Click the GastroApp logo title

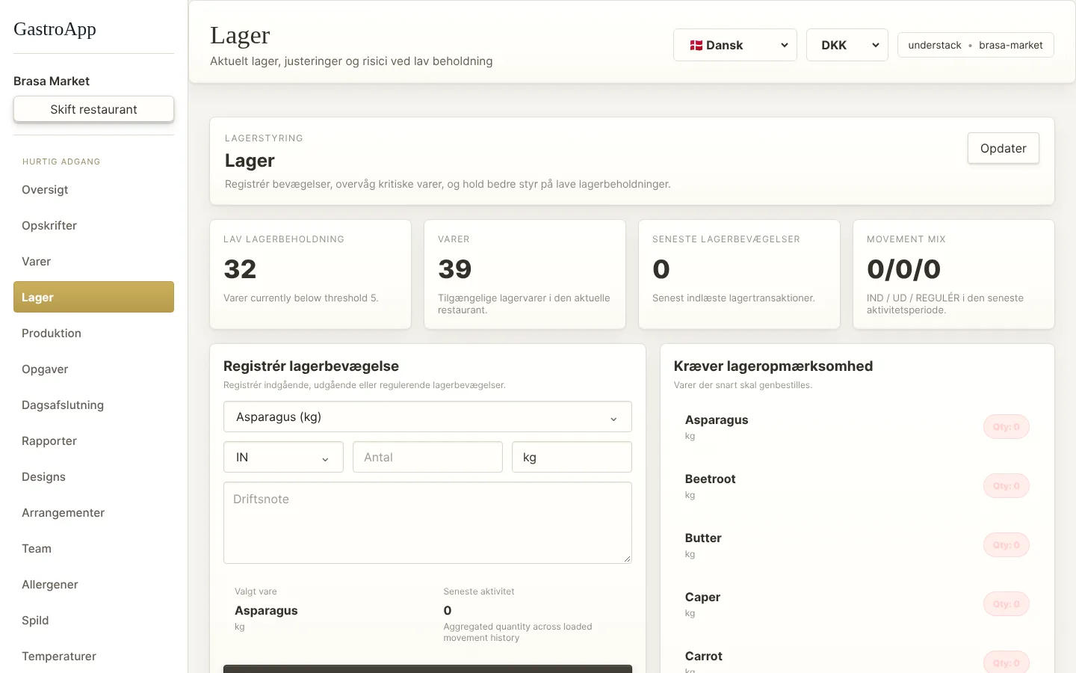click(55, 29)
